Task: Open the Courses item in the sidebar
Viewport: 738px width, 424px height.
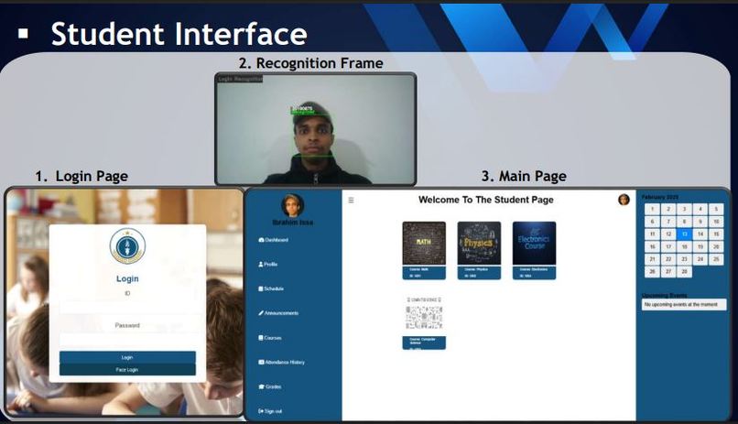Action: tap(270, 338)
